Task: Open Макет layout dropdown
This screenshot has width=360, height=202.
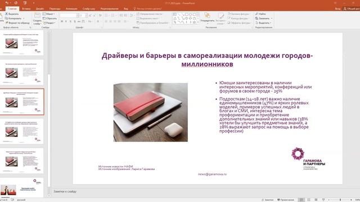Action: [x=49, y=14]
